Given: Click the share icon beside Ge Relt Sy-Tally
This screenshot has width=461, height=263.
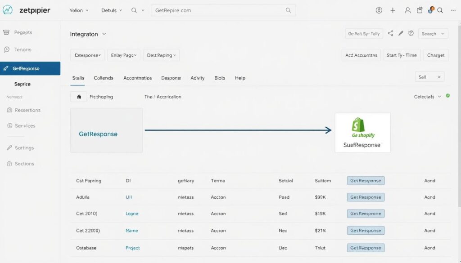Looking at the screenshot, I should [x=390, y=33].
